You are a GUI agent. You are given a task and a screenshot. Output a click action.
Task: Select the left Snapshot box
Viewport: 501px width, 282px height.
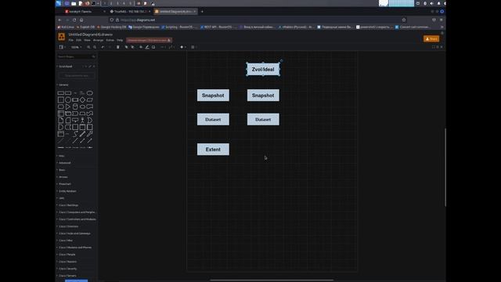pos(213,96)
